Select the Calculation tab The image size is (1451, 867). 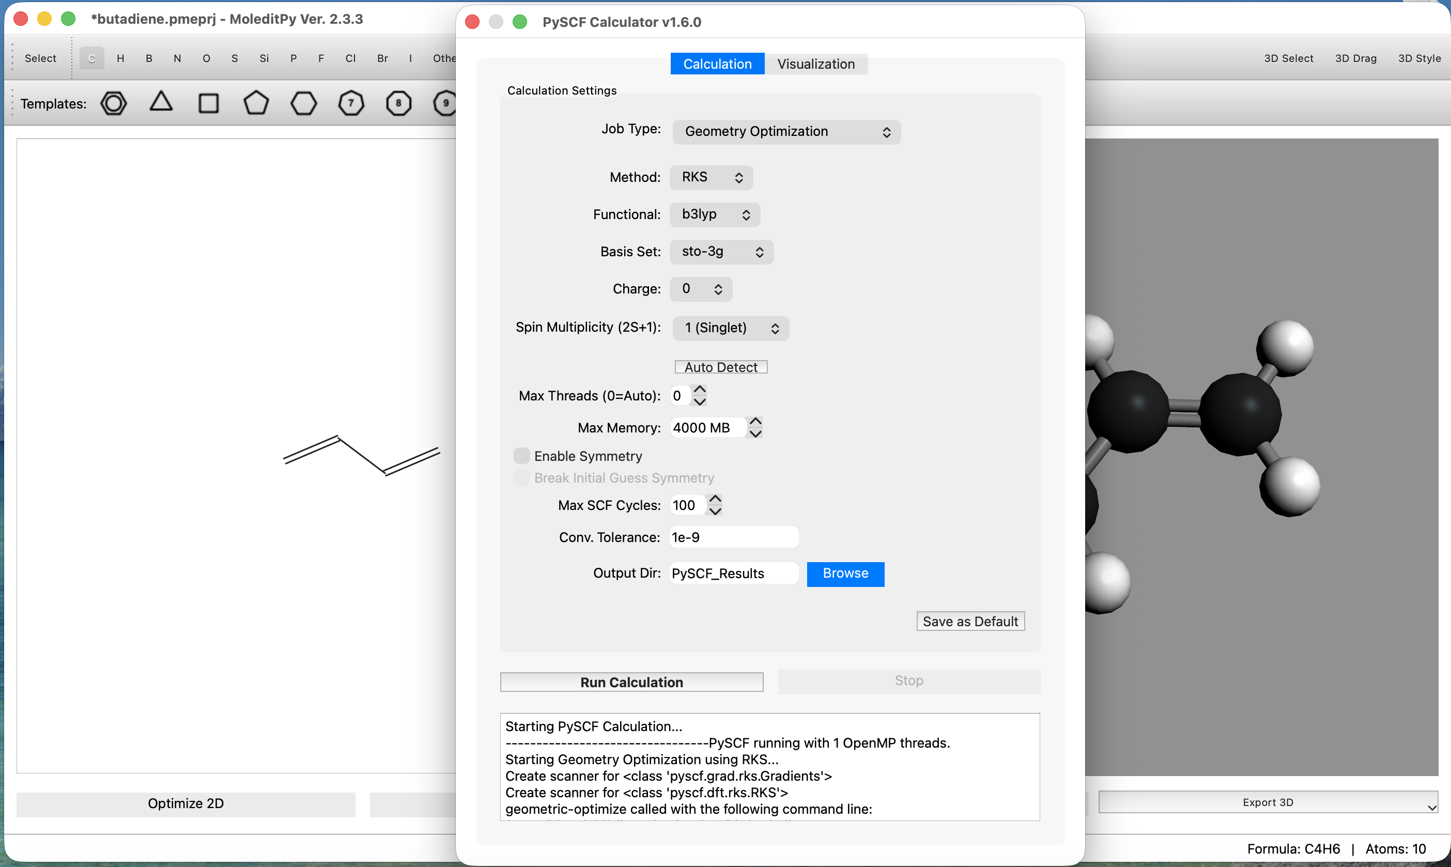(717, 64)
